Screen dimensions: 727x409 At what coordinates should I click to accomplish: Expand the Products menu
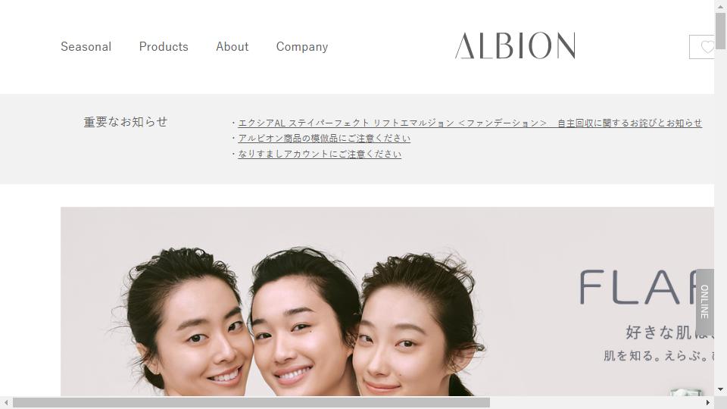coord(164,47)
